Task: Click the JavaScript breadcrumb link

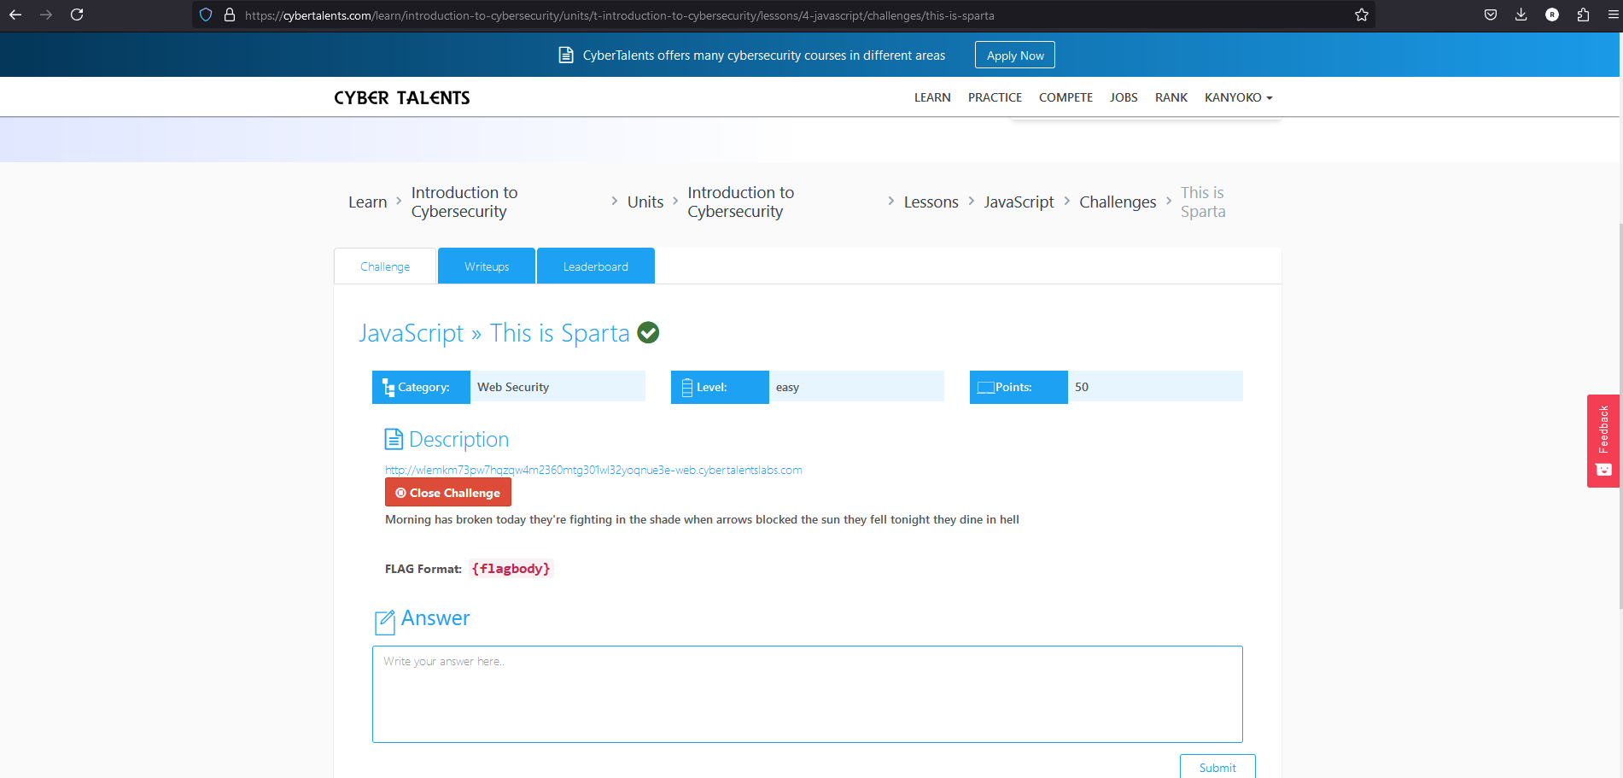Action: click(x=1019, y=202)
